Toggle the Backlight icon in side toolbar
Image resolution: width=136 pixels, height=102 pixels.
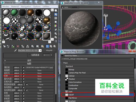pyautogui.click(x=56, y=14)
